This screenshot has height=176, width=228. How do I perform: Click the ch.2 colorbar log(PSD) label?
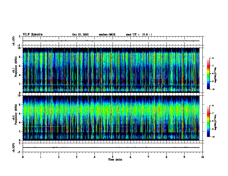216,123
